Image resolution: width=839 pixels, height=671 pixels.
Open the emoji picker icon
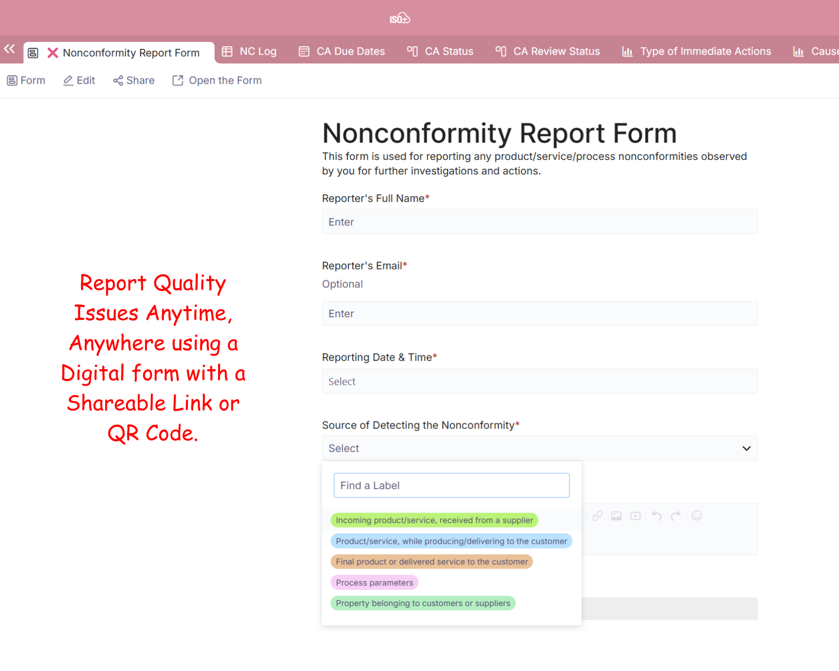[x=697, y=516]
